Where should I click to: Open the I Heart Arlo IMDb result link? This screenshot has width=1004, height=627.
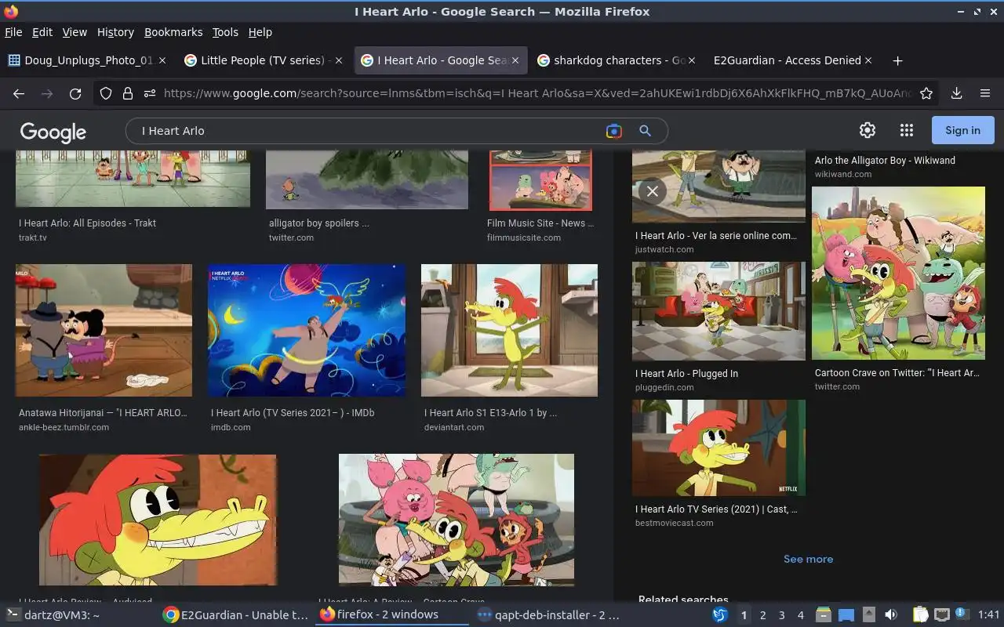tap(293, 412)
